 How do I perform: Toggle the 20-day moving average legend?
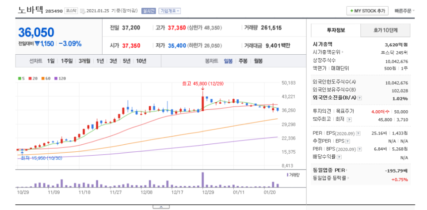click(x=33, y=79)
